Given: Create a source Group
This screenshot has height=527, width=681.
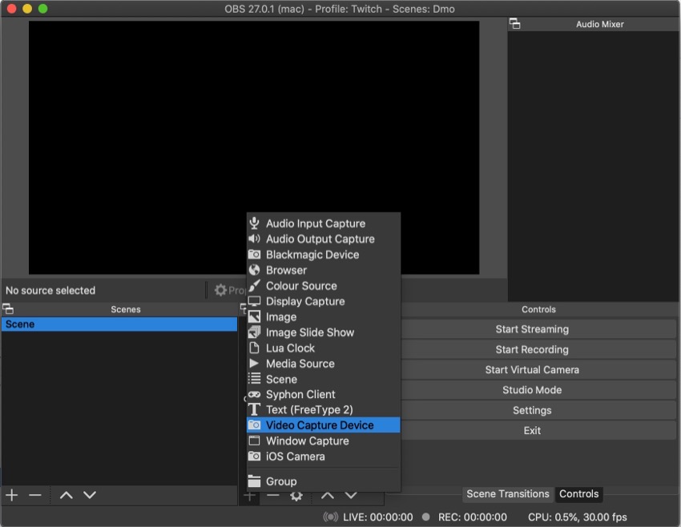Looking at the screenshot, I should click(323, 481).
